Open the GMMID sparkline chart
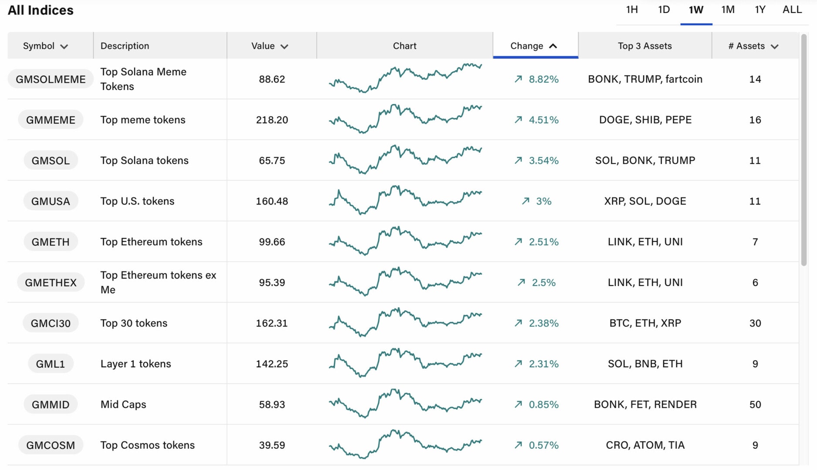Screen dimensions: 817x470 pos(405,403)
